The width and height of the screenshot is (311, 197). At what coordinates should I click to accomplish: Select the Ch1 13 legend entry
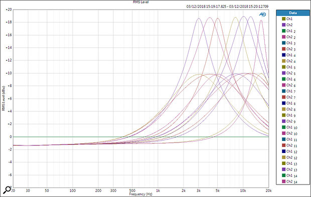(290, 163)
